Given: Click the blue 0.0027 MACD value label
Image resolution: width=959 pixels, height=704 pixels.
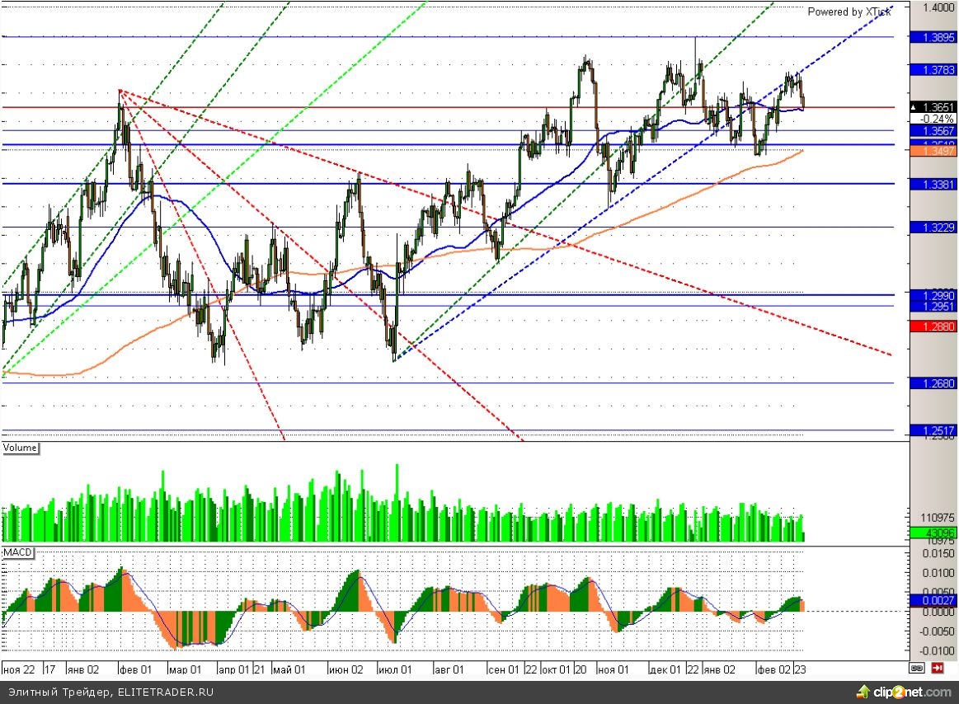Looking at the screenshot, I should (933, 600).
